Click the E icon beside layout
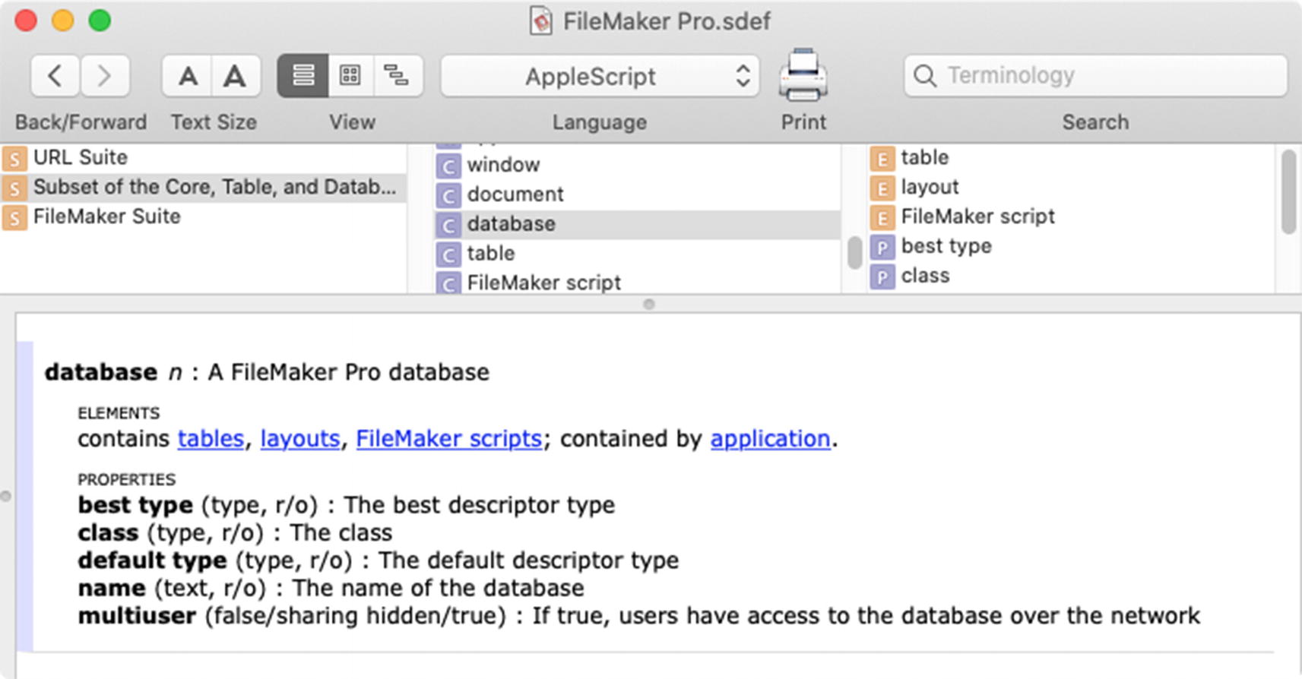Viewport: 1302px width, 679px height. pyautogui.click(x=882, y=188)
